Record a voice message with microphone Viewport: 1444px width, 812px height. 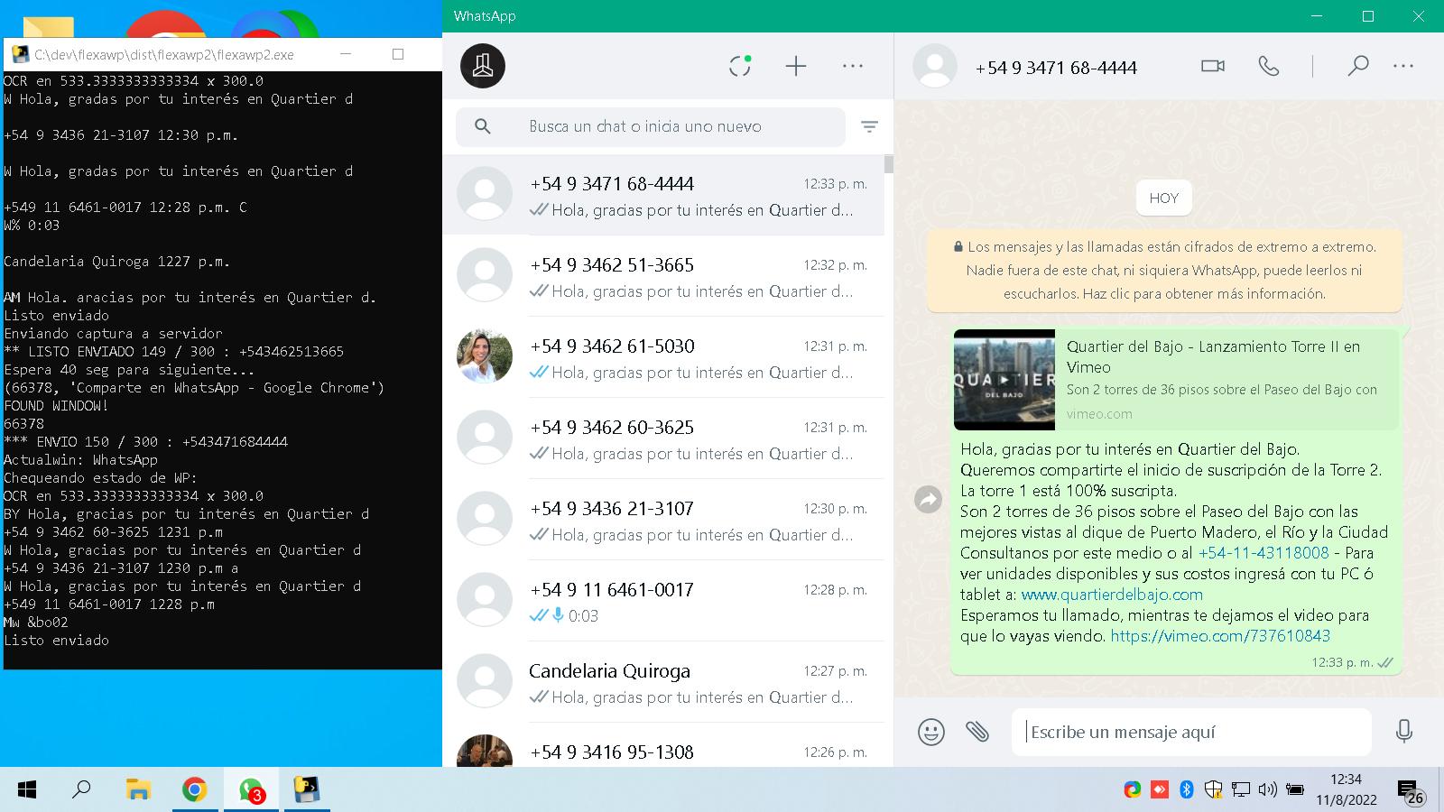1403,732
